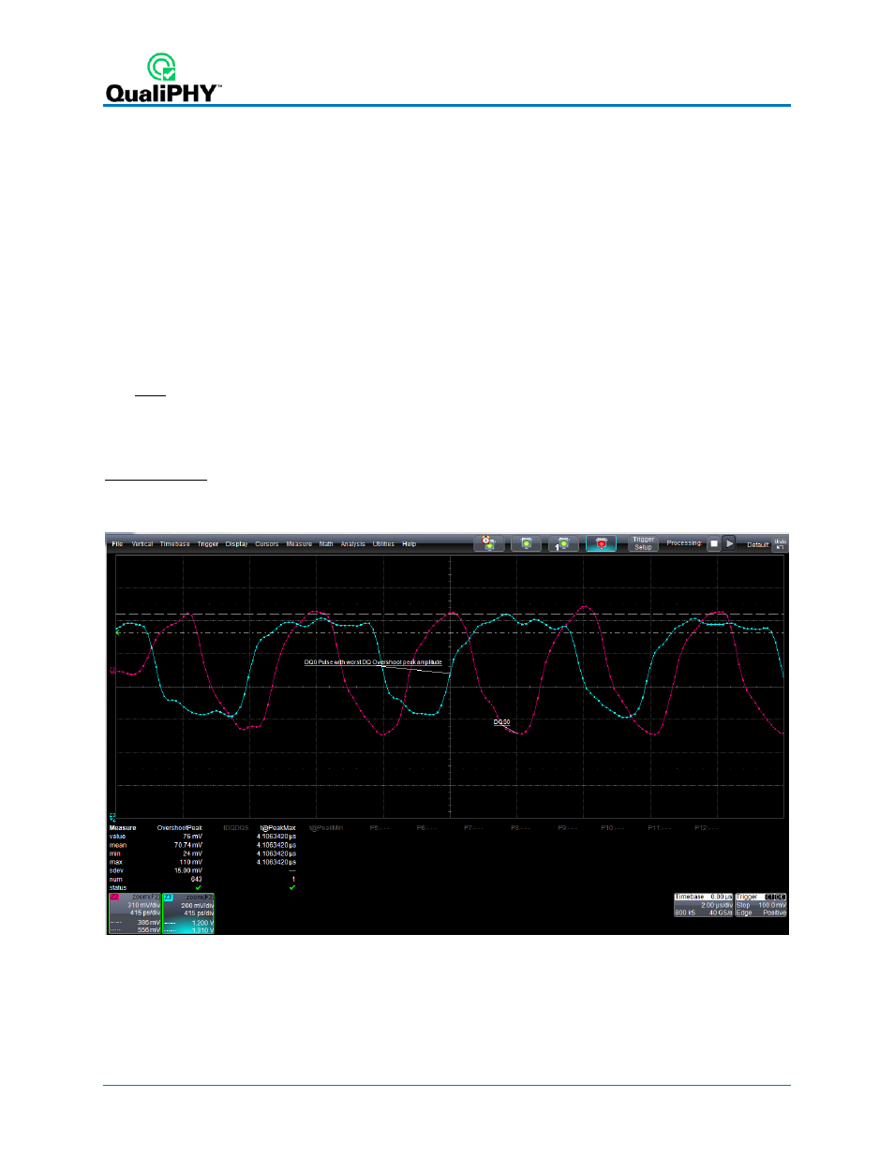
Task: Click the Measure table header label
Action: (123, 828)
